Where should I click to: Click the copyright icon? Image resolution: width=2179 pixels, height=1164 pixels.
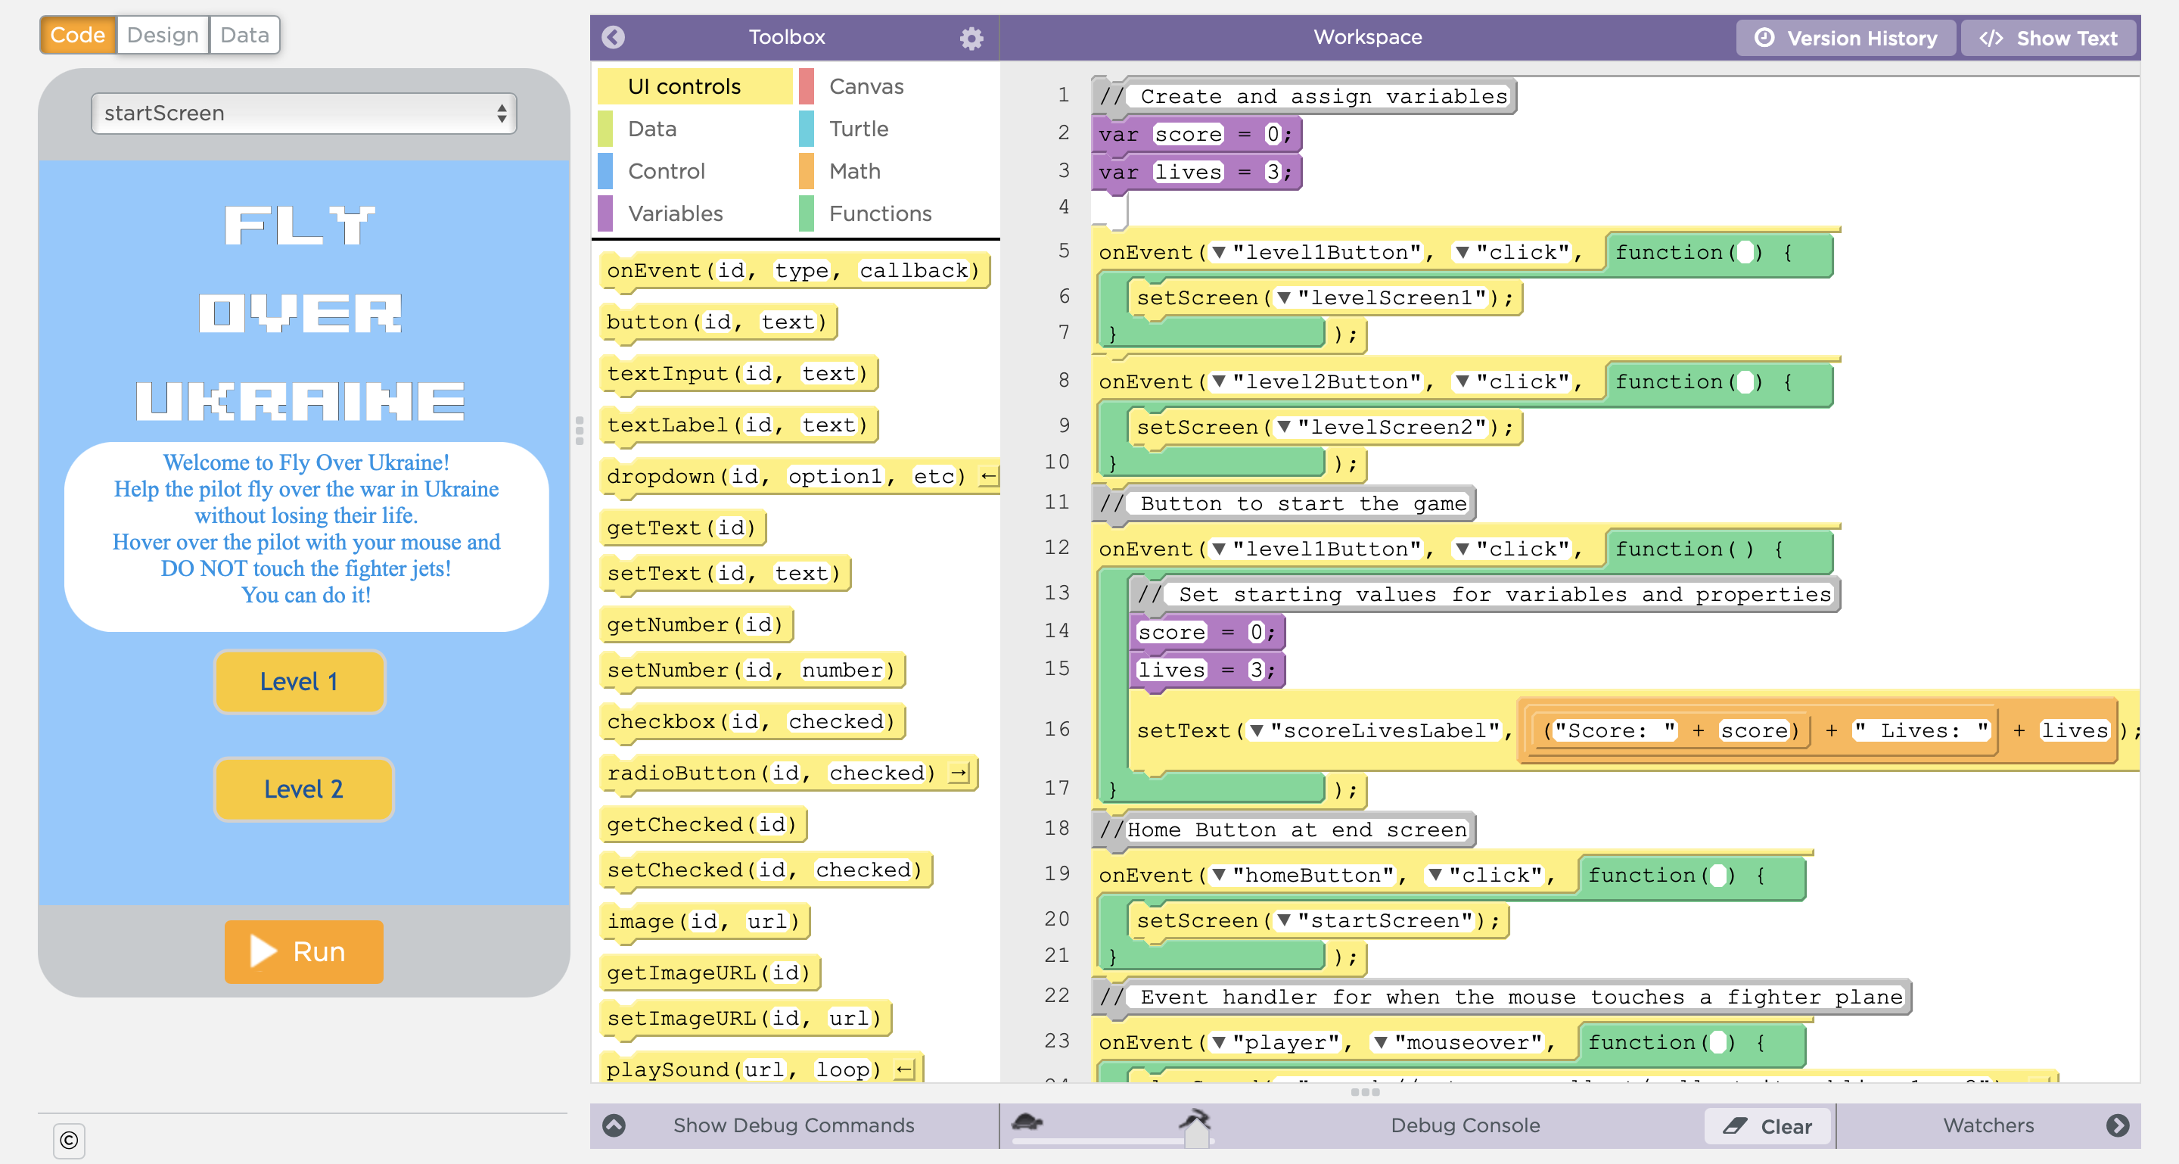click(70, 1141)
